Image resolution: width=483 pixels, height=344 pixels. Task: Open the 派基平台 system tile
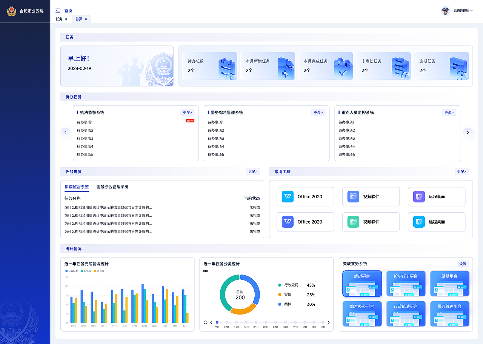[450, 284]
